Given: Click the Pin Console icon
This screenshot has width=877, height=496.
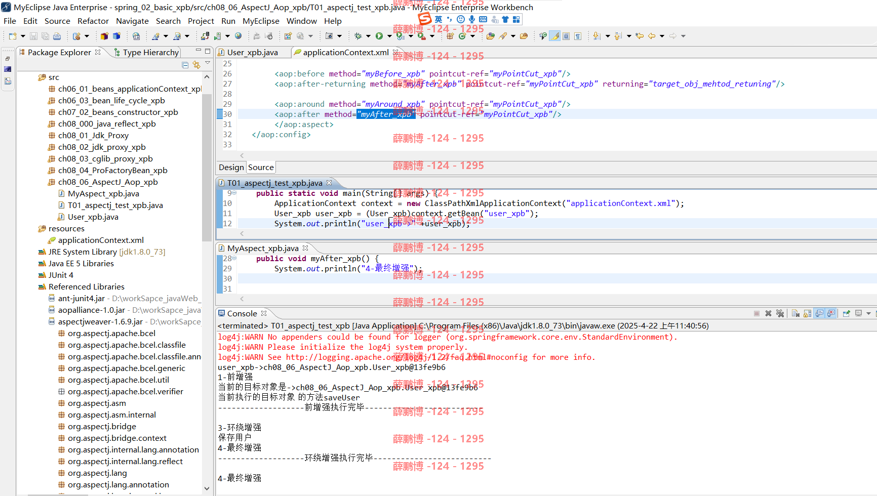Looking at the screenshot, I should pos(846,313).
